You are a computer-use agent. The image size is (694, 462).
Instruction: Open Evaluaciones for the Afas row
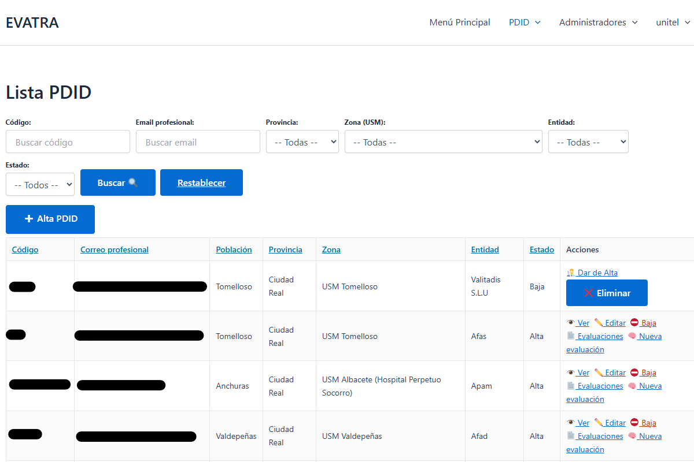595,336
